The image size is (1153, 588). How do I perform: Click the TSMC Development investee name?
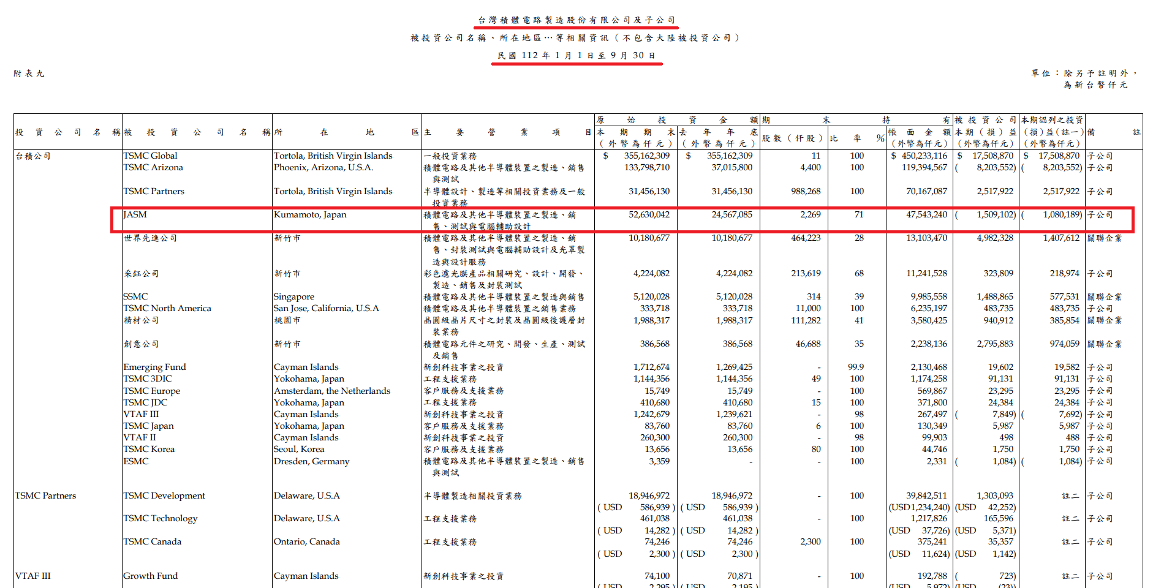point(164,496)
